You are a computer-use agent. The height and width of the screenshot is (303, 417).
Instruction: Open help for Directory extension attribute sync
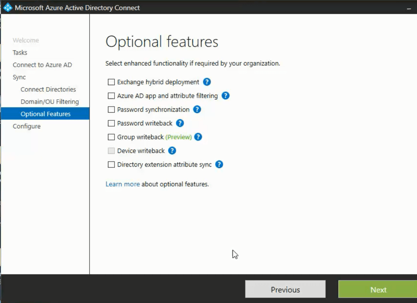point(219,164)
